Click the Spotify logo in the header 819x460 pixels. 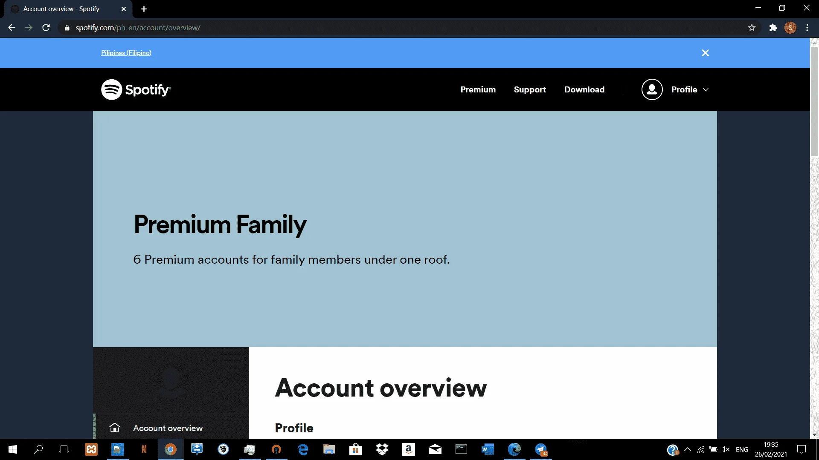click(136, 89)
